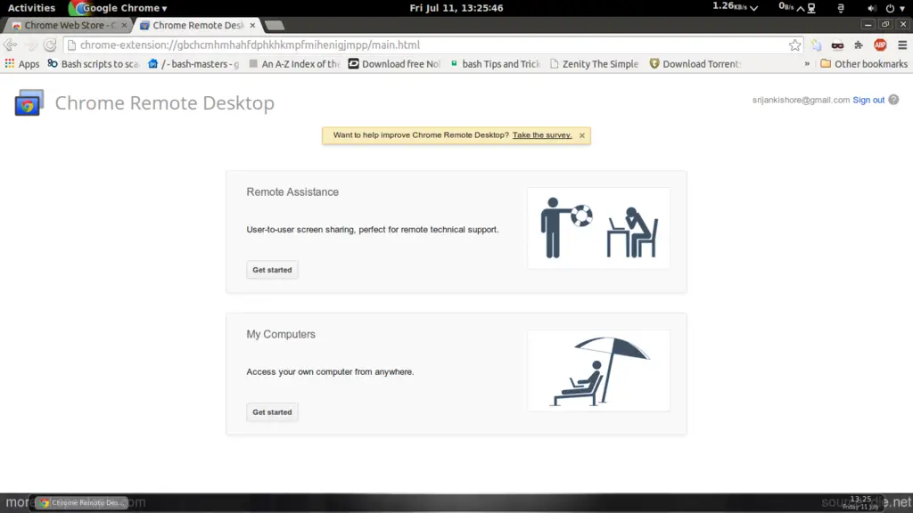
Task: Open the Activities overview
Action: click(x=31, y=8)
